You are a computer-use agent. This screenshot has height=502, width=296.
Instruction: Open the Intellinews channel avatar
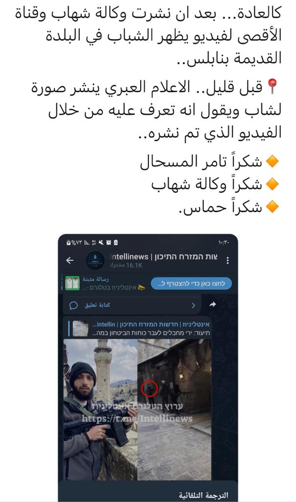coord(95,260)
